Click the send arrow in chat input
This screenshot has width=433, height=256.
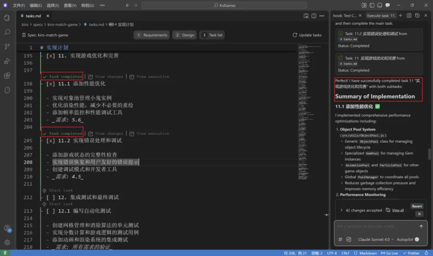coord(421,226)
